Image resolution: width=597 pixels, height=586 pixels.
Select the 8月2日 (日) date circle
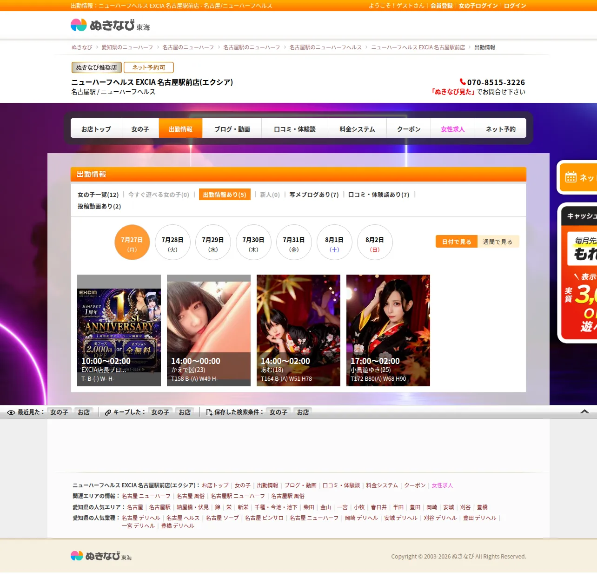point(375,242)
